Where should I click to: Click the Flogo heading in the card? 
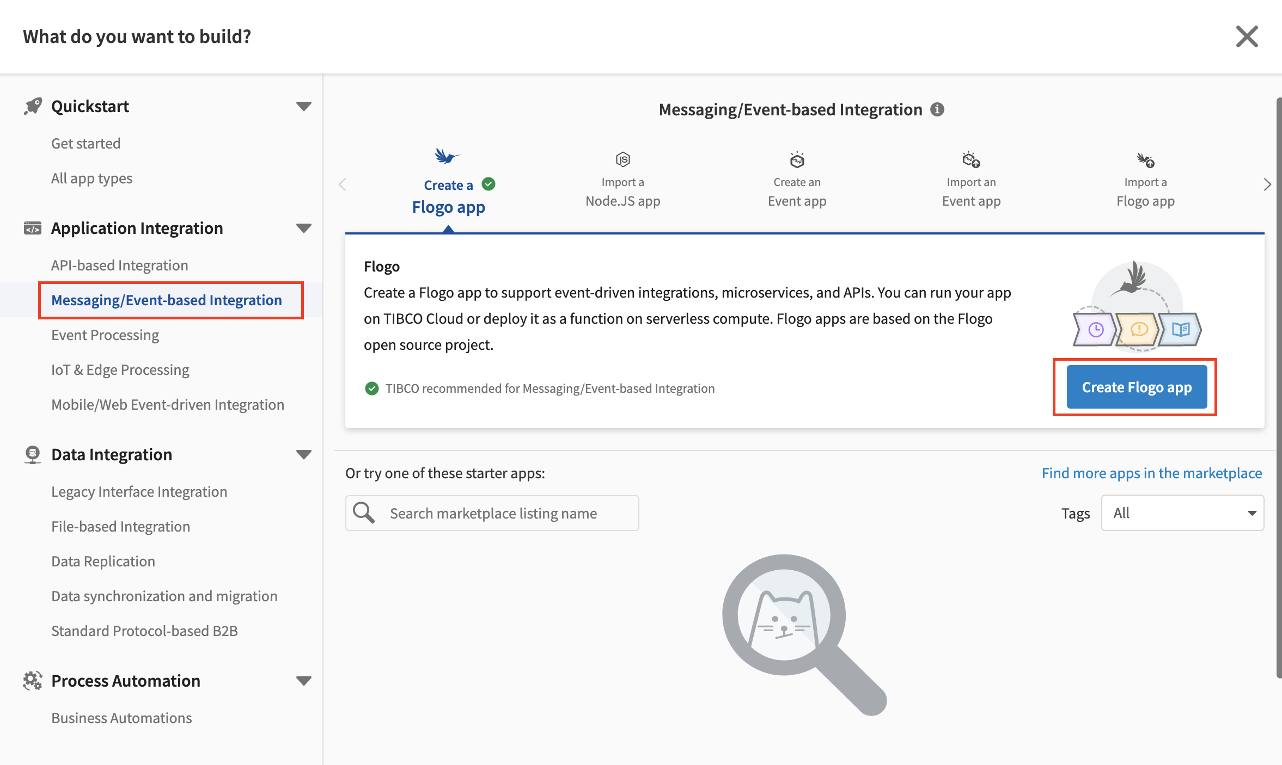(382, 267)
